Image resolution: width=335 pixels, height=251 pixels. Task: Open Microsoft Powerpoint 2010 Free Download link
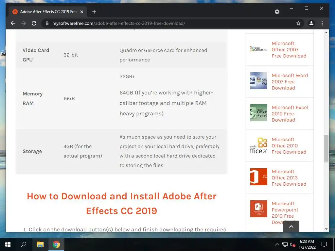pyautogui.click(x=285, y=212)
